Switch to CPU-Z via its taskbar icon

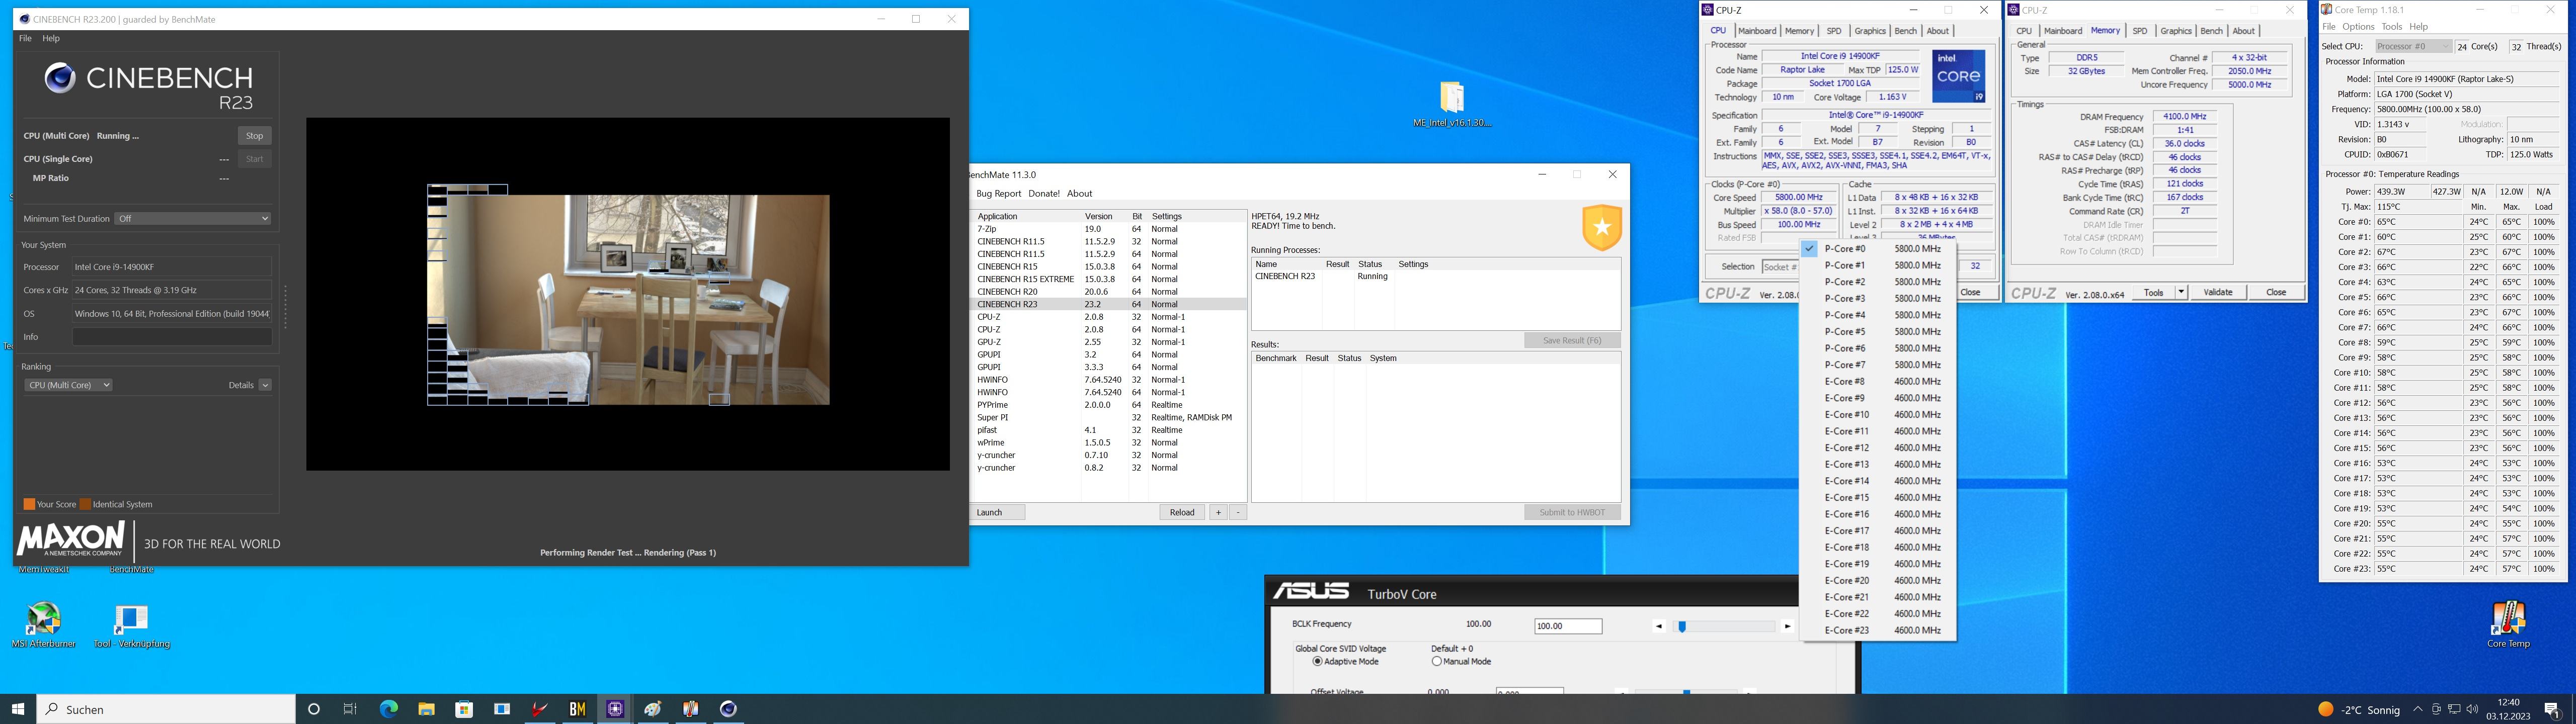click(x=615, y=709)
